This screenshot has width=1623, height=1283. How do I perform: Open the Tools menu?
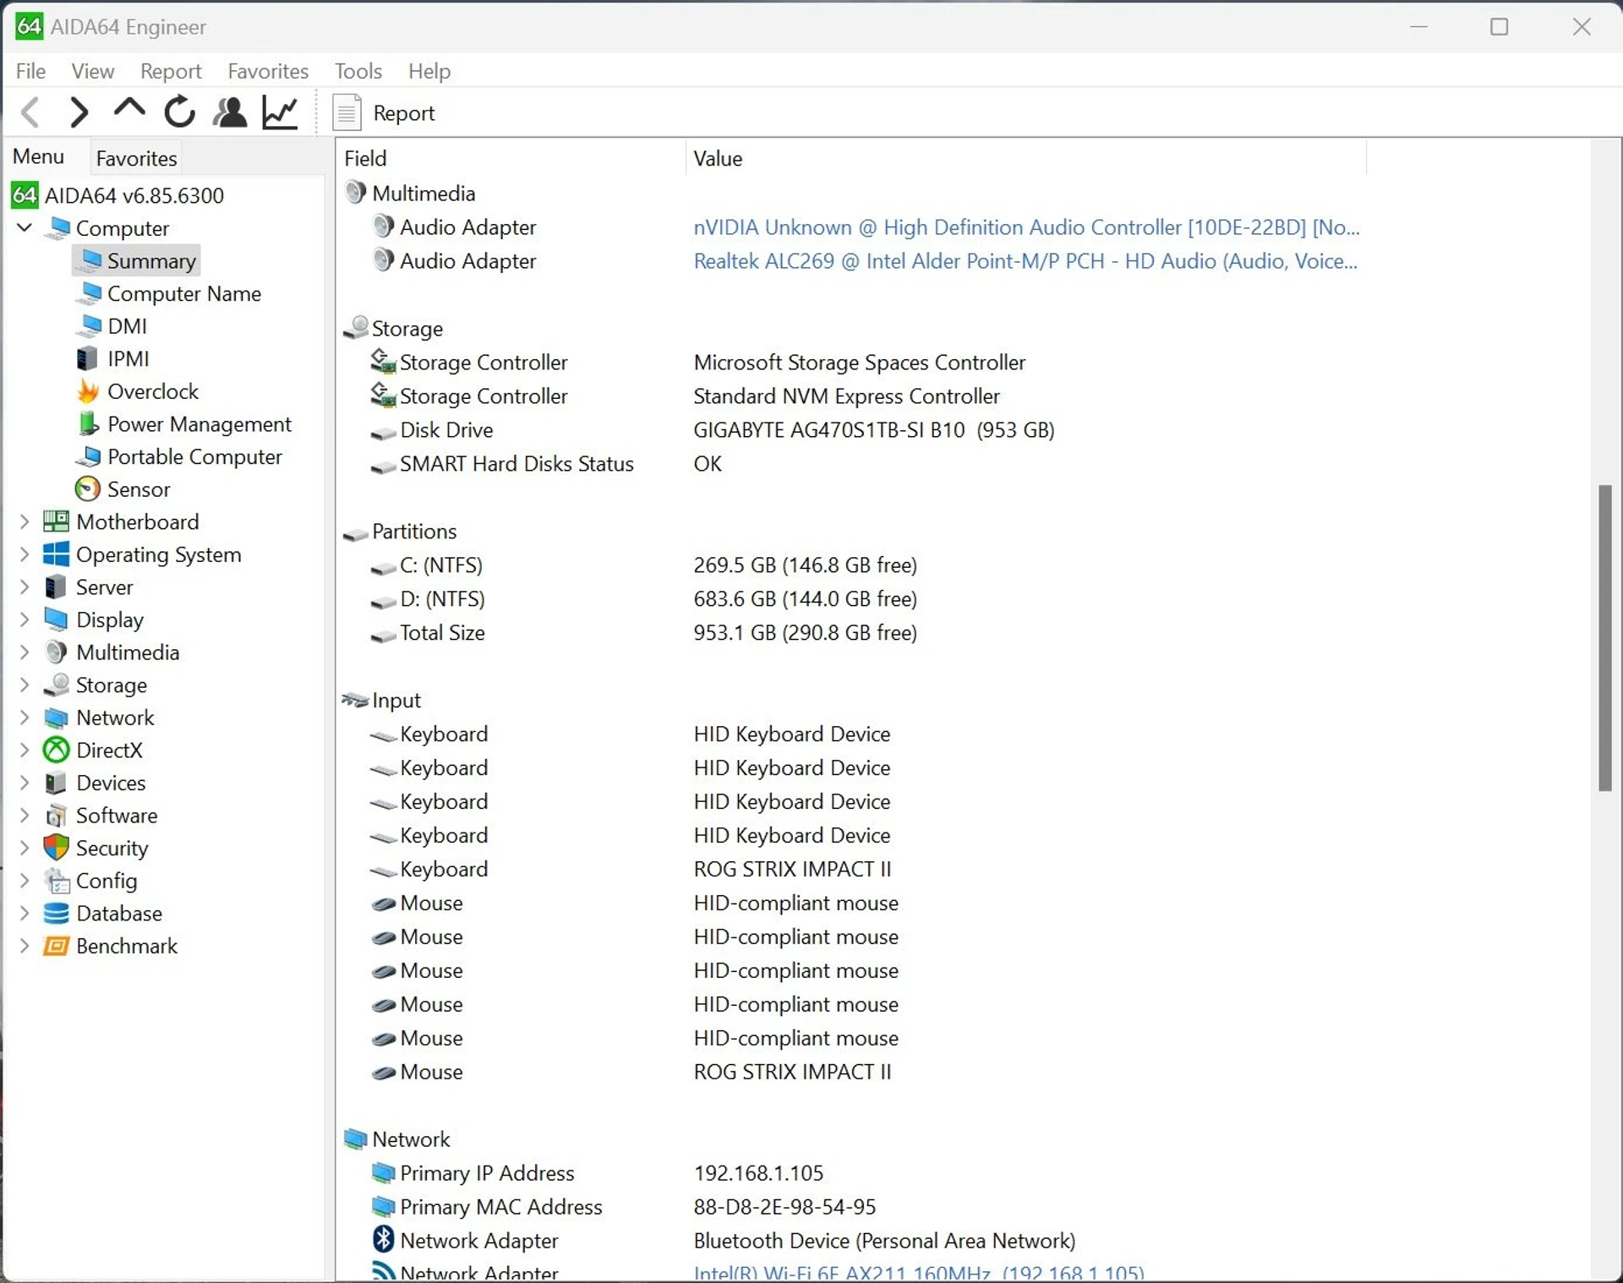358,71
